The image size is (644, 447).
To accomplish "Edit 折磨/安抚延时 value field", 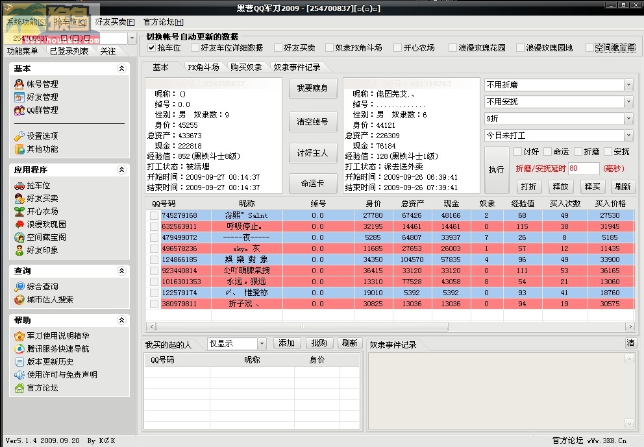I will click(x=584, y=168).
